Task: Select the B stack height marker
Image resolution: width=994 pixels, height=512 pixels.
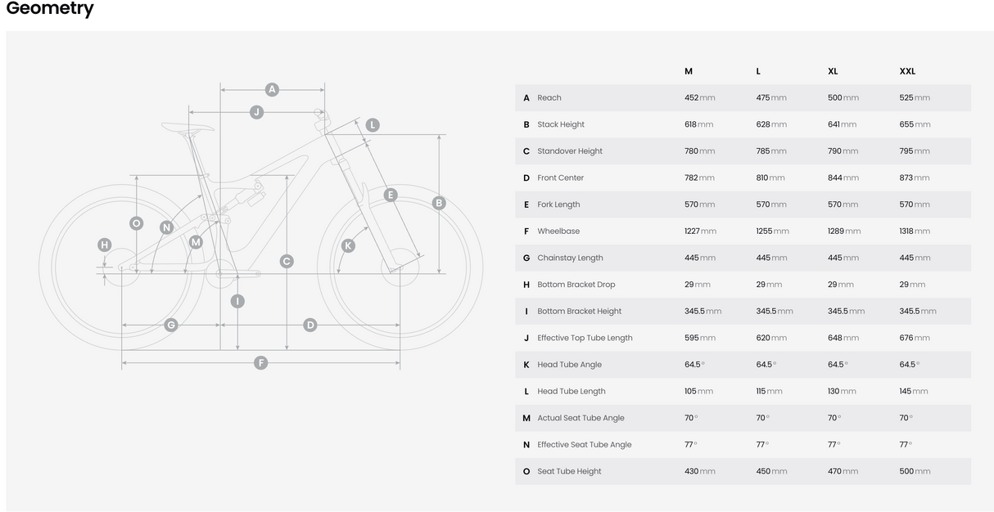Action: (439, 203)
